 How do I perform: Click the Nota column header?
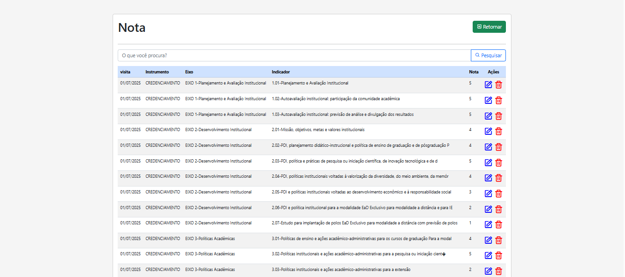pos(474,72)
